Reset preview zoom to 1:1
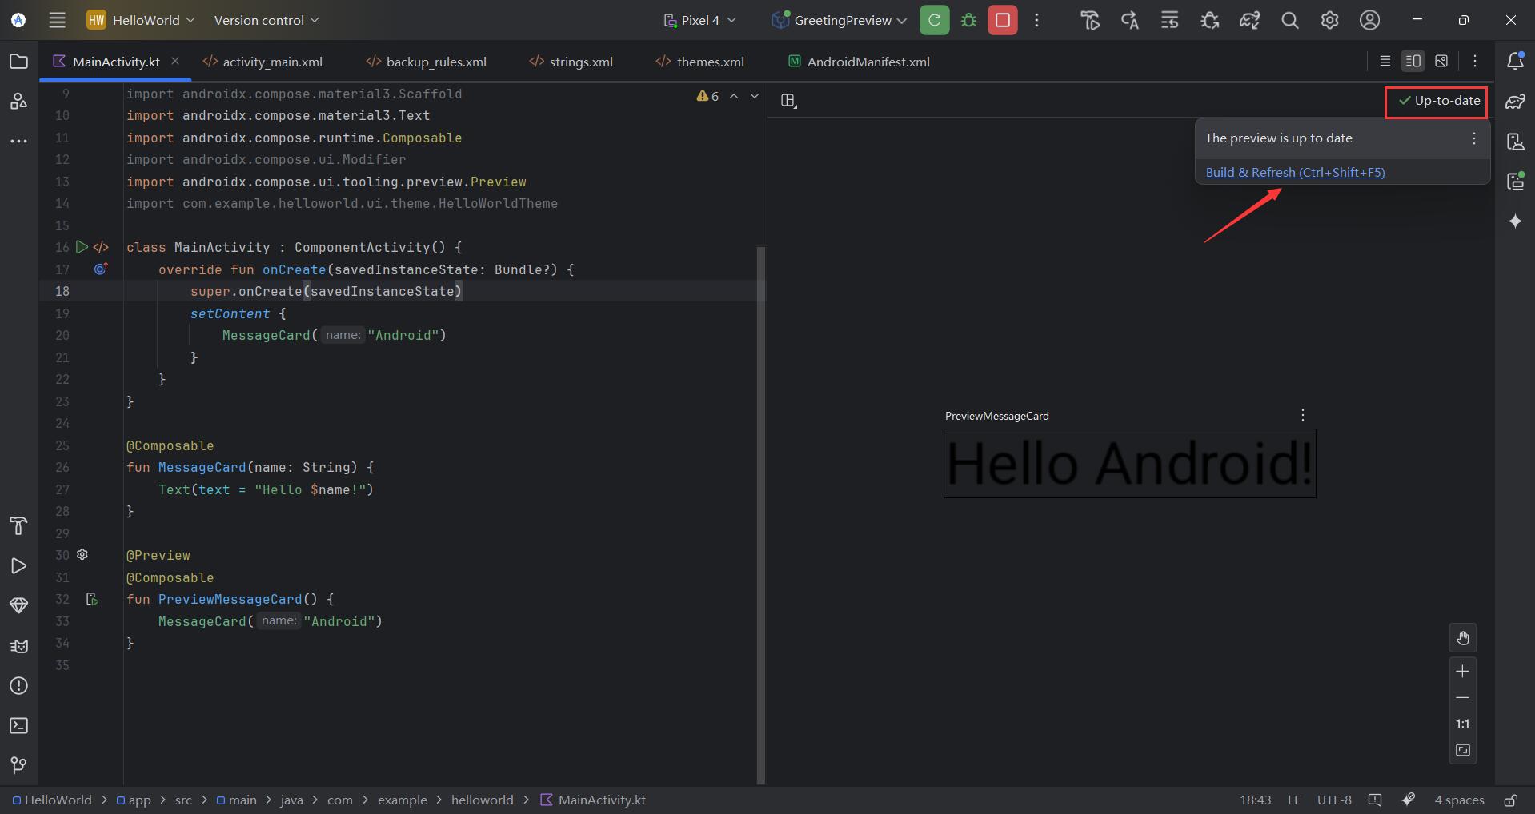 coord(1462,724)
